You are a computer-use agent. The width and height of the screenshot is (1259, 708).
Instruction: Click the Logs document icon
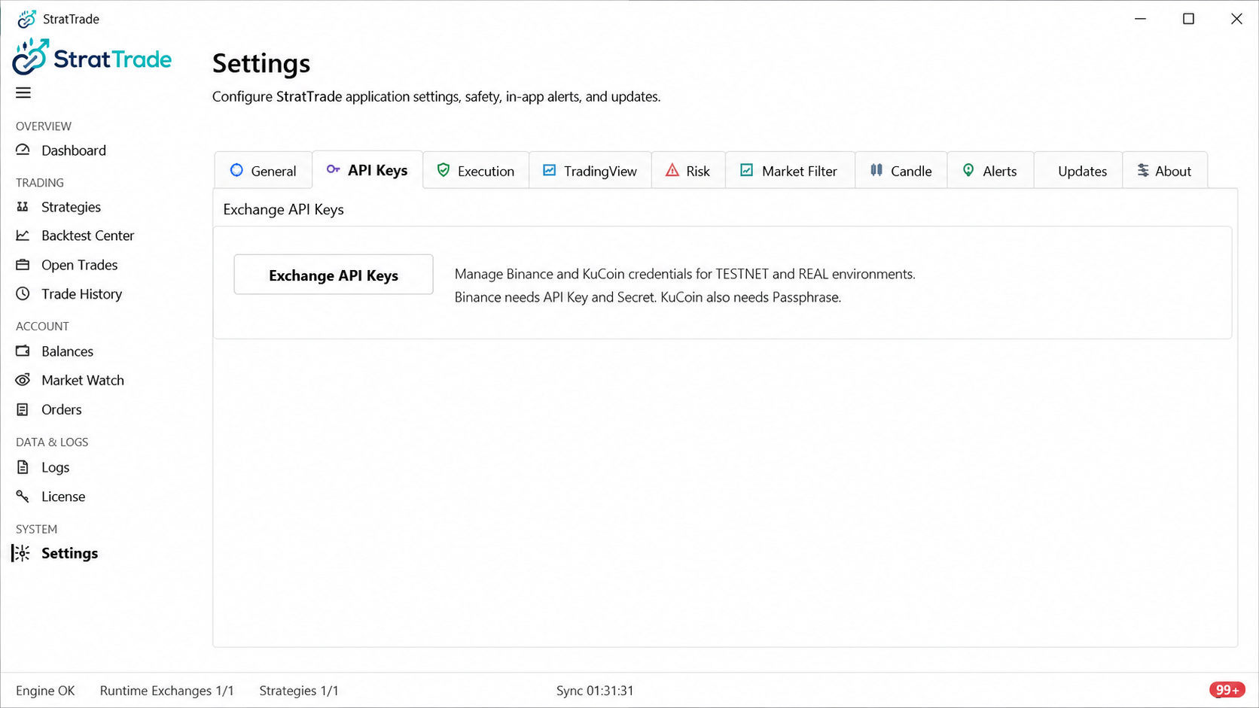(23, 467)
